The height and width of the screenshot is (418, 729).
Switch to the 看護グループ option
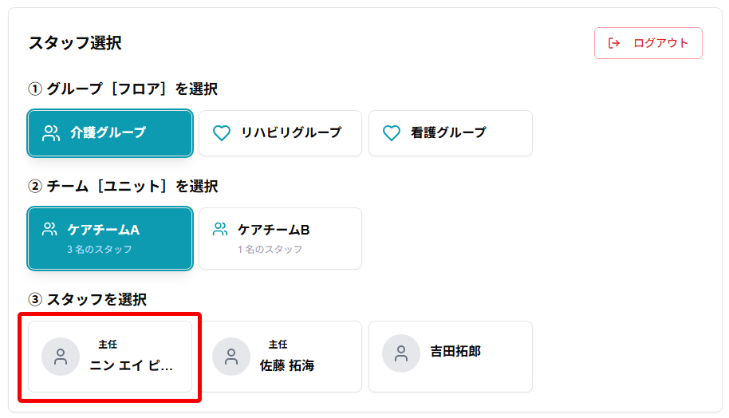pyautogui.click(x=448, y=133)
